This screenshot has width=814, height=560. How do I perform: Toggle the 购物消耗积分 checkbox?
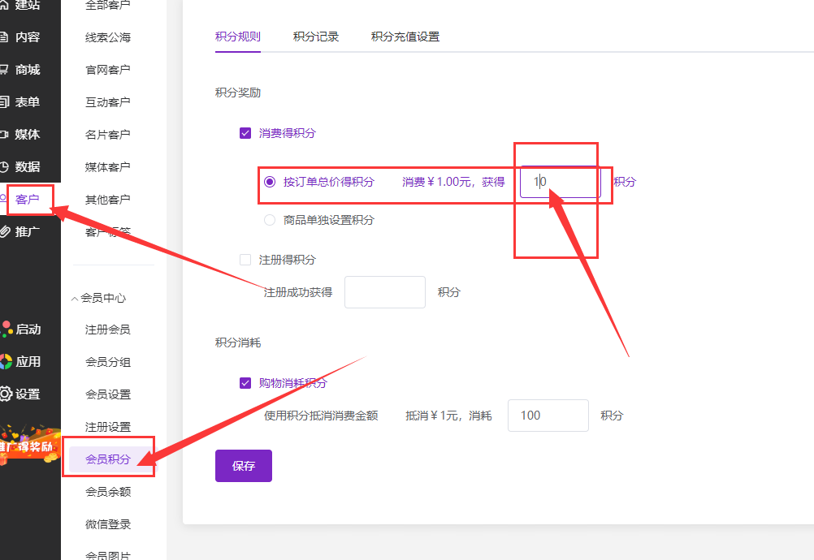[x=245, y=383]
